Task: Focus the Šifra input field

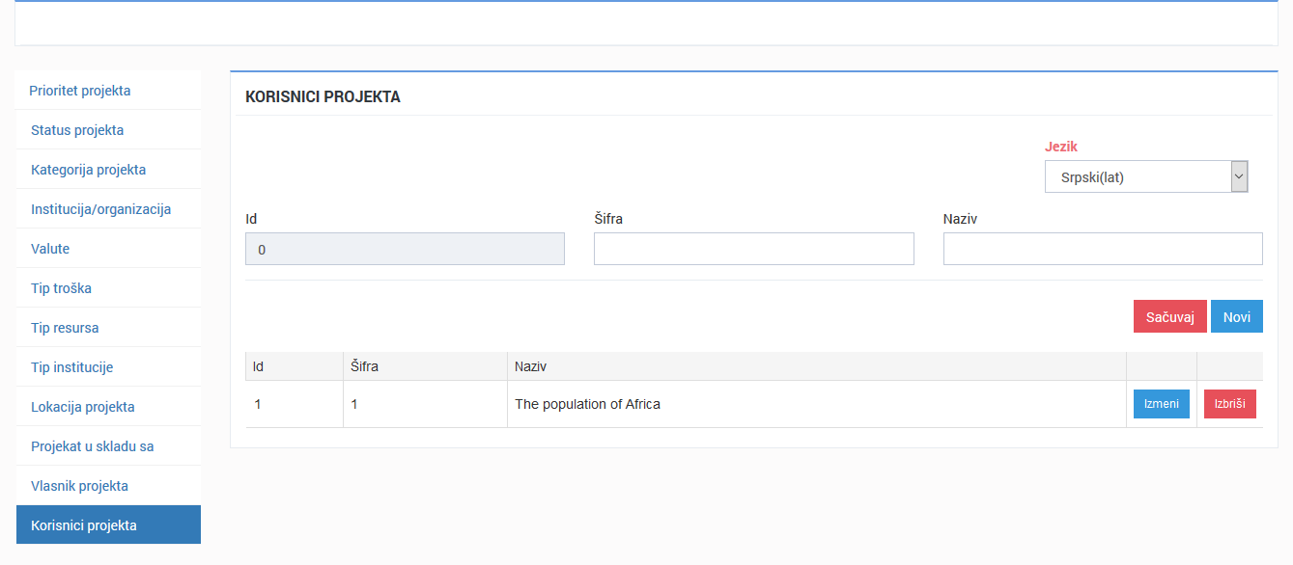Action: [753, 249]
